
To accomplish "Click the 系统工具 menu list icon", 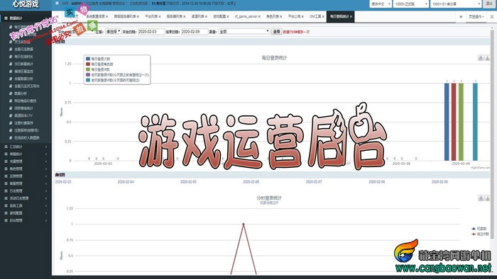I will pos(6,205).
